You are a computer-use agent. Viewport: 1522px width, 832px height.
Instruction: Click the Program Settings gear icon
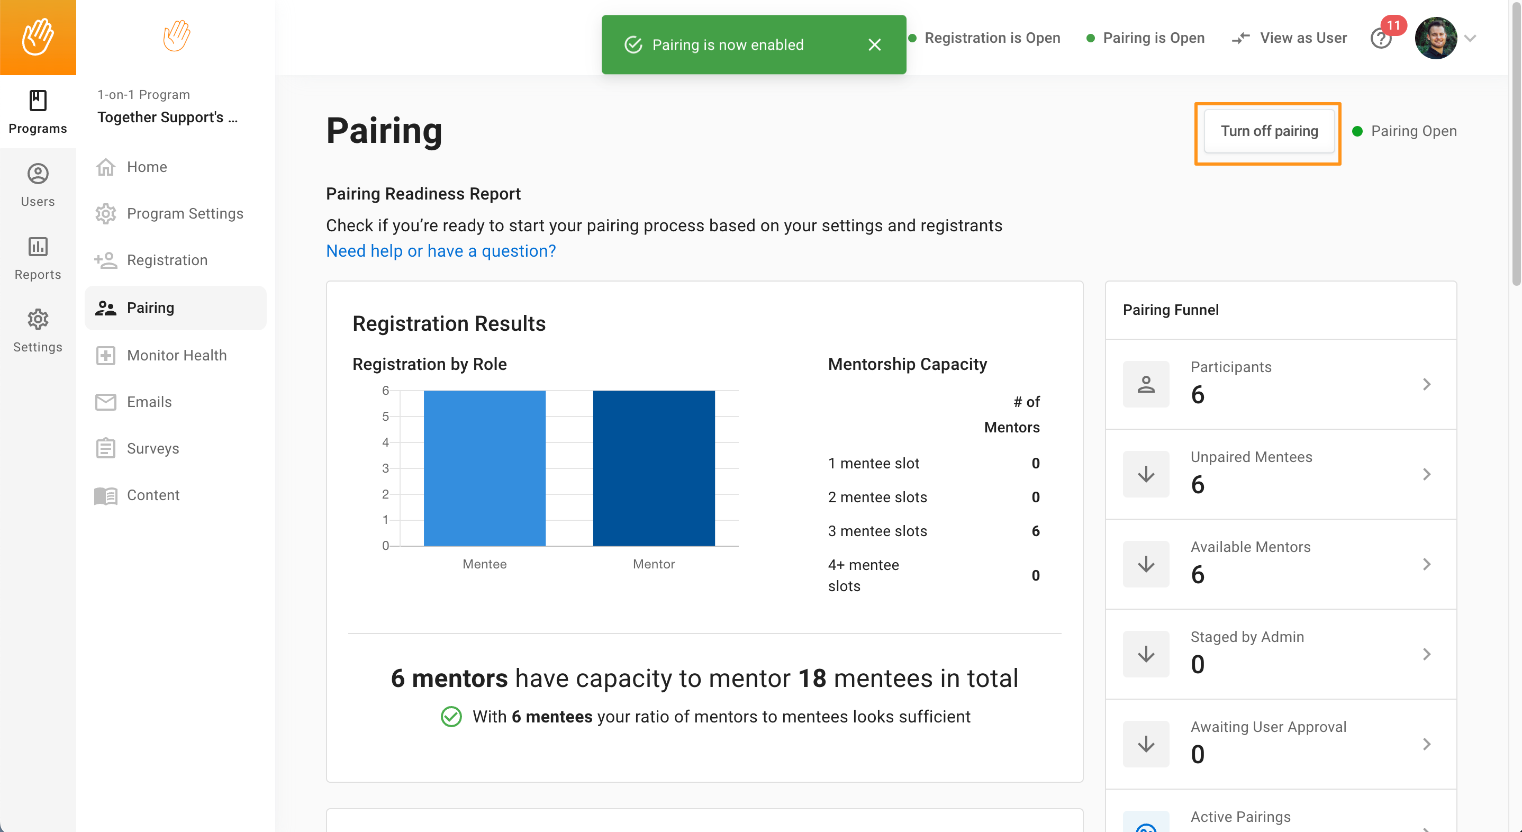point(106,213)
